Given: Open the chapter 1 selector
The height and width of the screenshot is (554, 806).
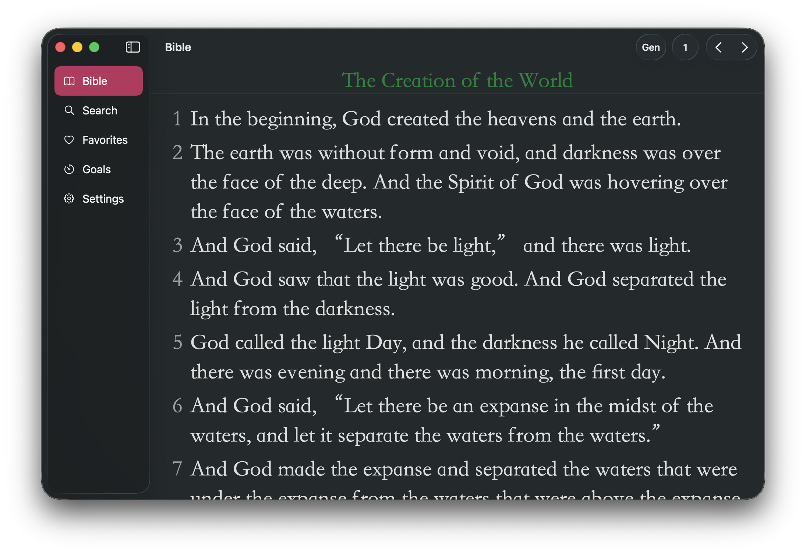Looking at the screenshot, I should pos(685,47).
